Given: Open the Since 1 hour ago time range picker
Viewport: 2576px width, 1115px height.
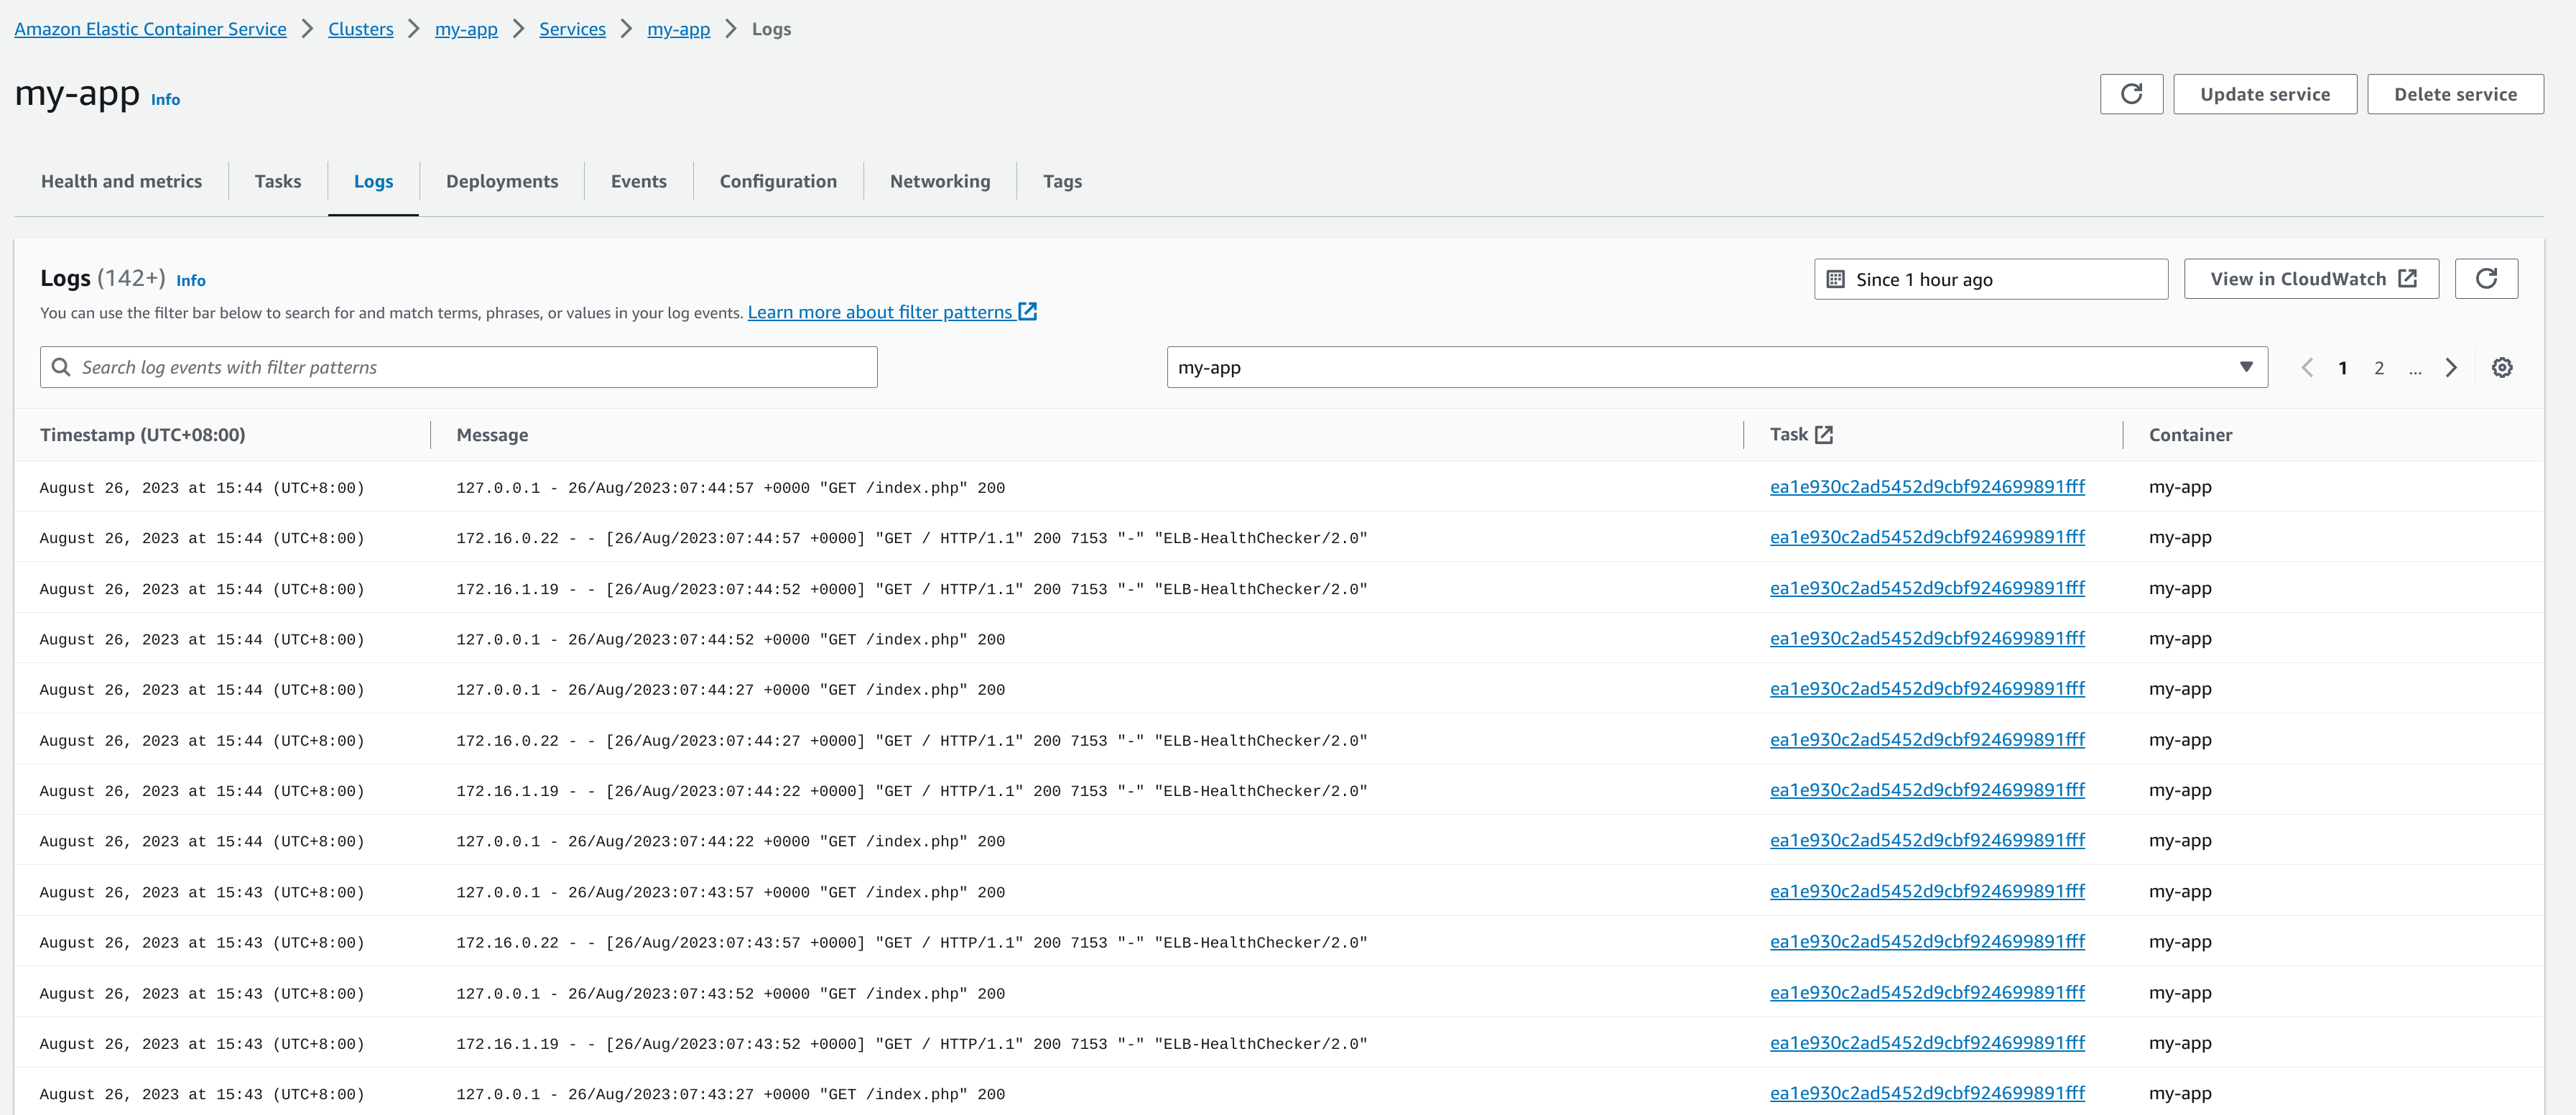Looking at the screenshot, I should coord(1990,279).
